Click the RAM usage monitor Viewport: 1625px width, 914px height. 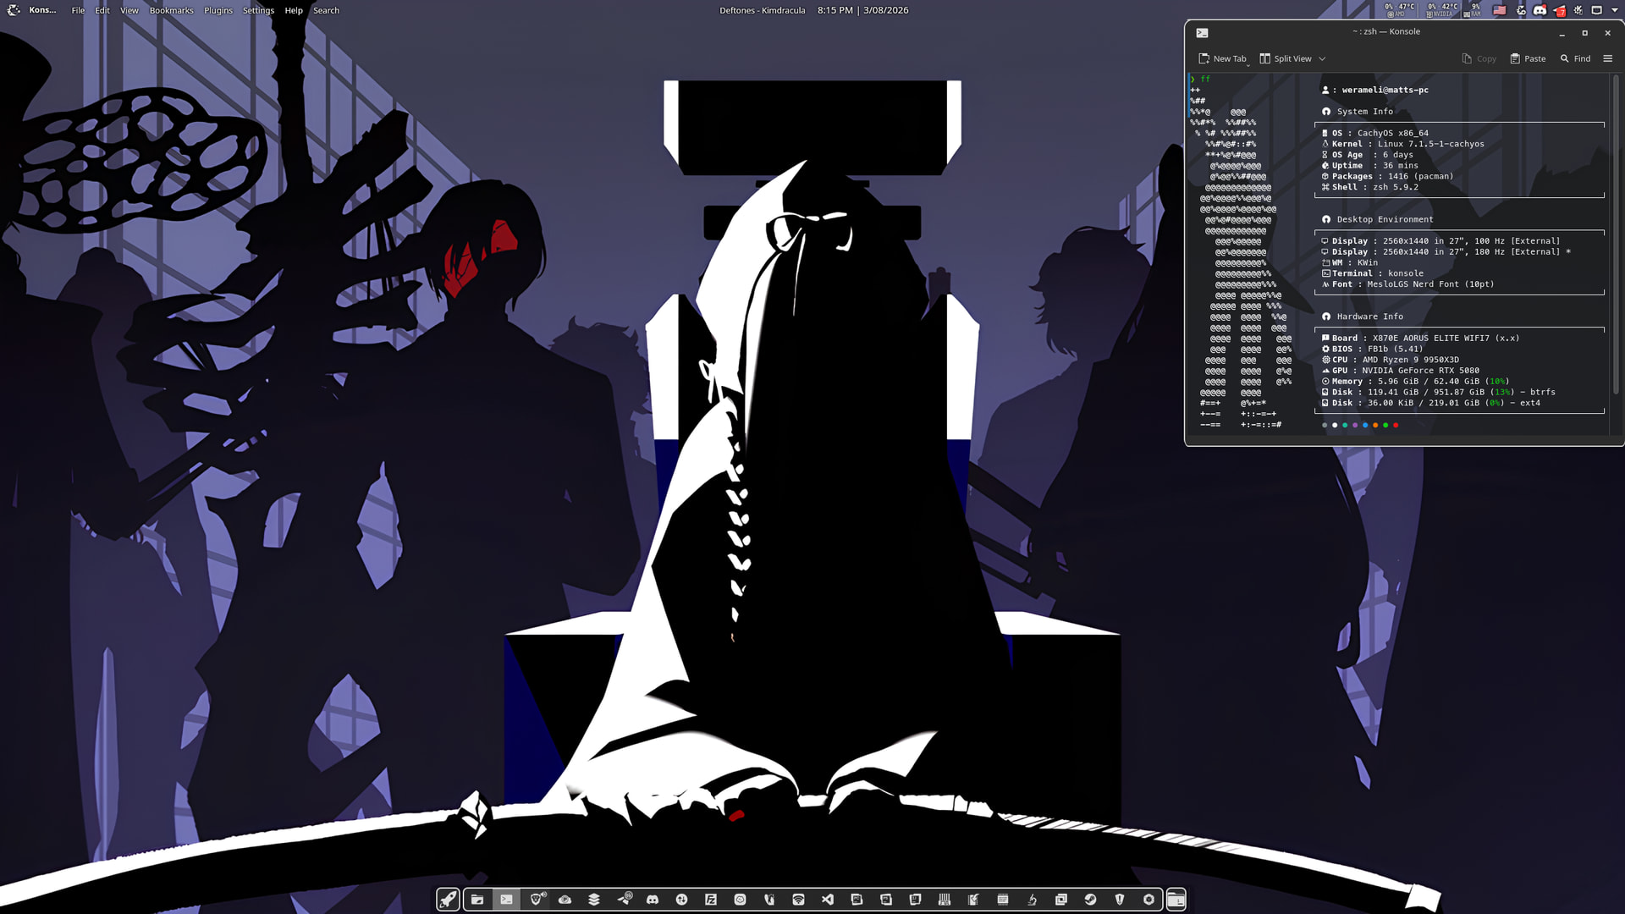pos(1473,10)
